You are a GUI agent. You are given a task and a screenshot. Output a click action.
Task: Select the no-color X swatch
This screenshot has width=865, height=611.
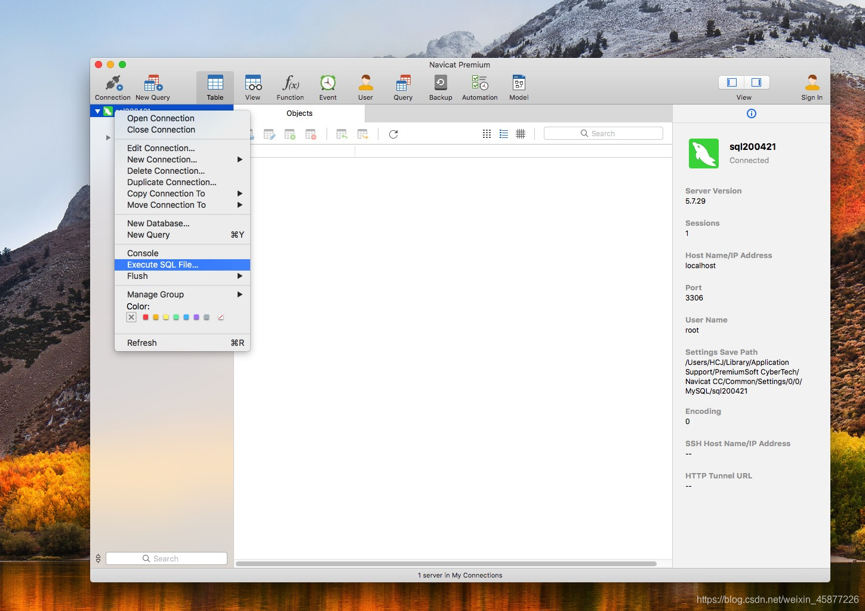131,317
